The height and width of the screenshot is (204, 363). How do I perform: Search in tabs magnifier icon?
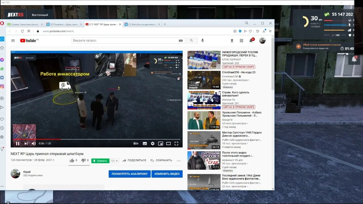point(247,23)
